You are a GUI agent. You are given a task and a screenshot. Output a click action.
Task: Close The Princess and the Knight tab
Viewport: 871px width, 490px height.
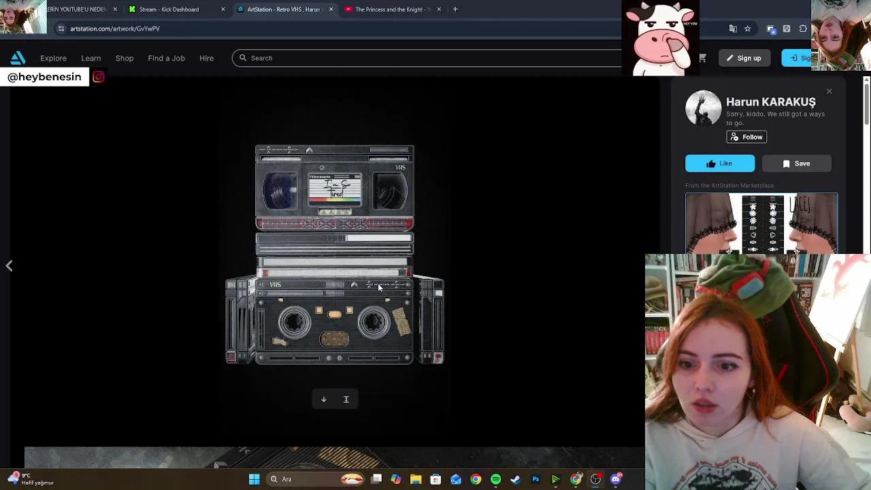pos(439,10)
